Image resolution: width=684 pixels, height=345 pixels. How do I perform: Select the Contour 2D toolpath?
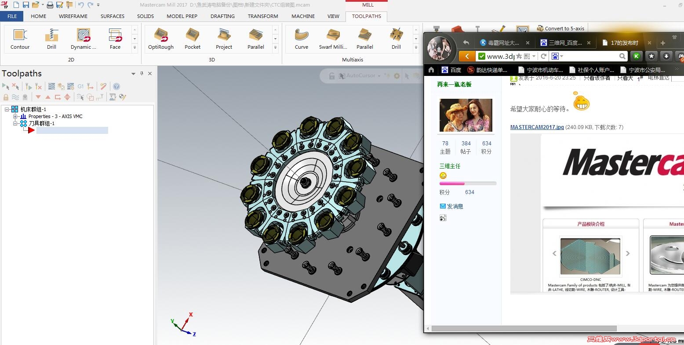click(x=20, y=39)
